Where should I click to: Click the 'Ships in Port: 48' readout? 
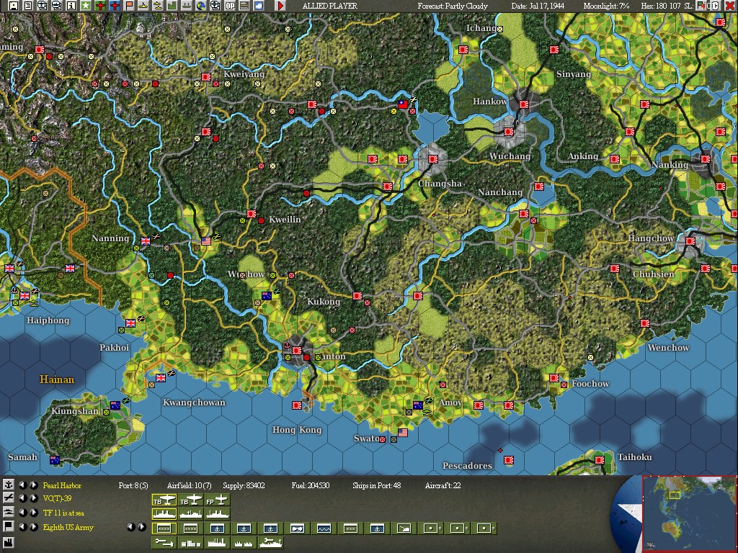pyautogui.click(x=376, y=485)
